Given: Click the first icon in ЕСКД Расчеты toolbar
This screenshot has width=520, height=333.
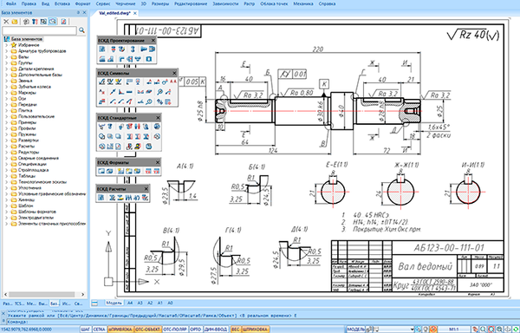Looking at the screenshot, I should point(101,198).
